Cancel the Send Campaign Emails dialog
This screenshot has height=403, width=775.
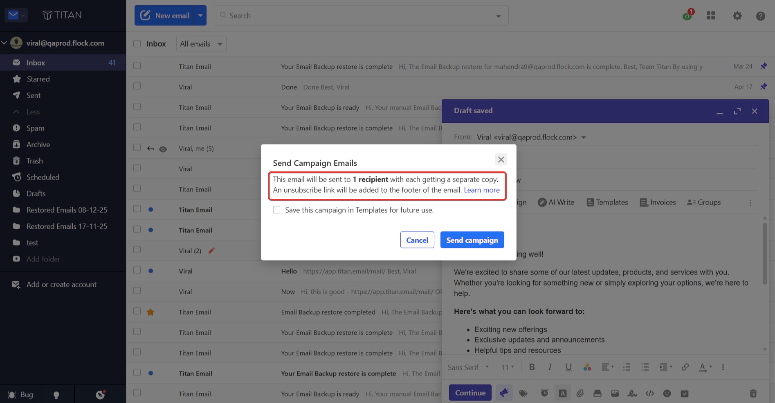[x=417, y=240]
